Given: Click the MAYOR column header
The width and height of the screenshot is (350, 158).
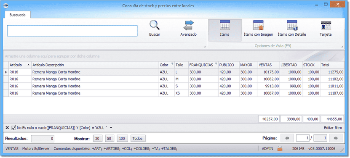Looking at the screenshot, I should (248, 65).
